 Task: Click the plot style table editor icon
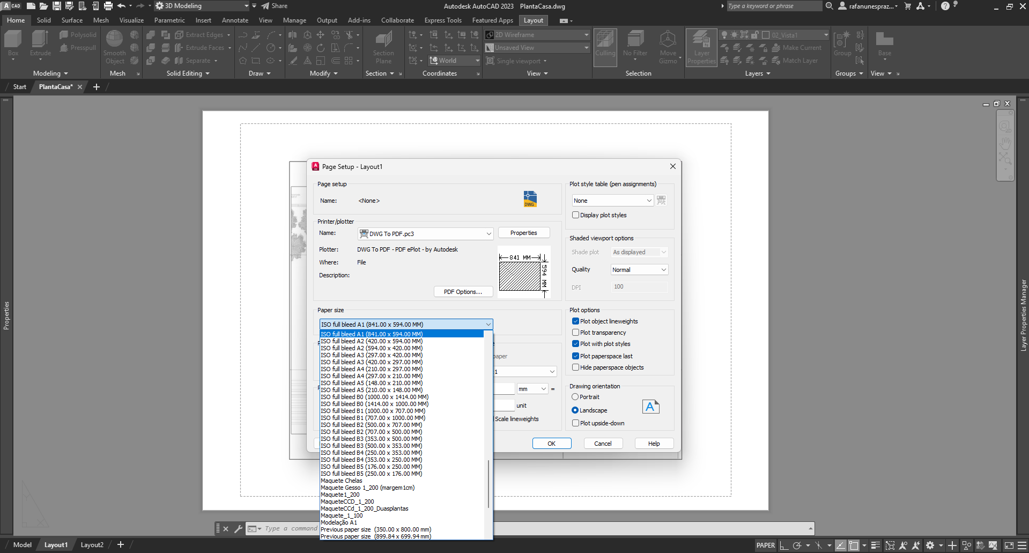click(x=661, y=200)
